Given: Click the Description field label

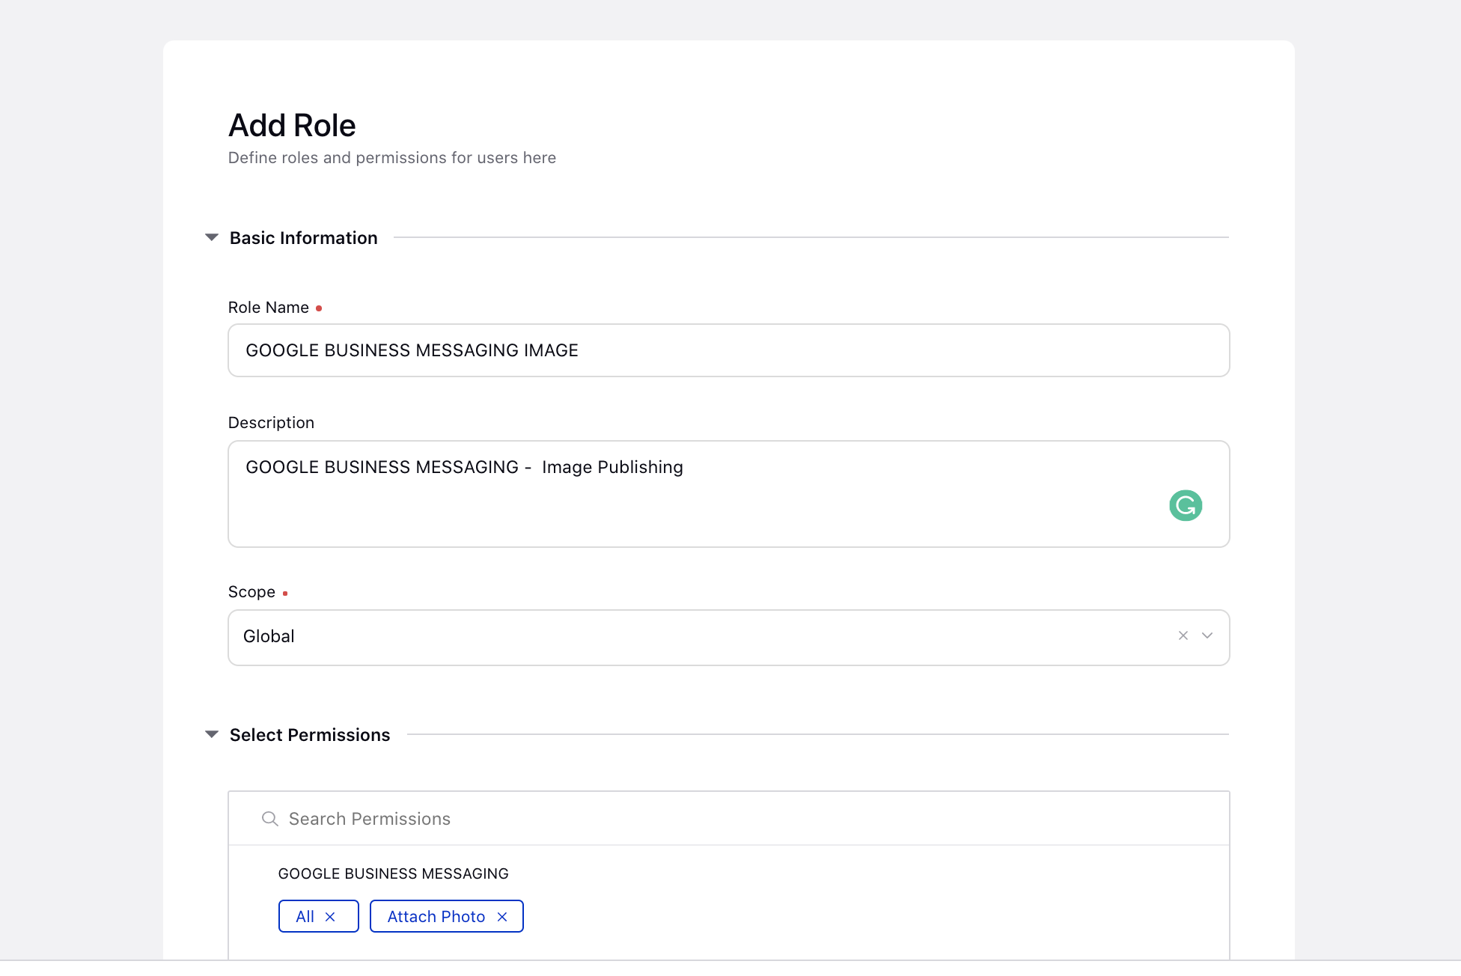Looking at the screenshot, I should (271, 423).
